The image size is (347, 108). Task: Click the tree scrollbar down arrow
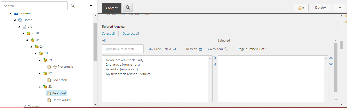pyautogui.click(x=95, y=105)
